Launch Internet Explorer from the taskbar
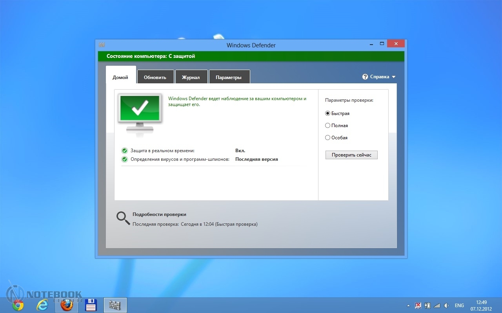 pyautogui.click(x=42, y=305)
